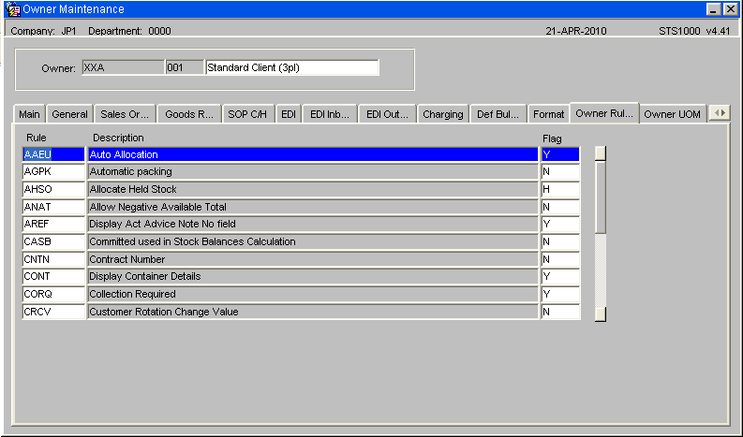Switch to the SOP C/H tab

pos(247,114)
